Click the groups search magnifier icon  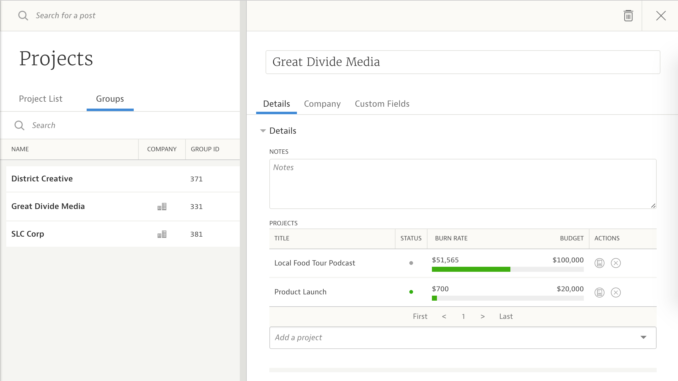(x=19, y=125)
